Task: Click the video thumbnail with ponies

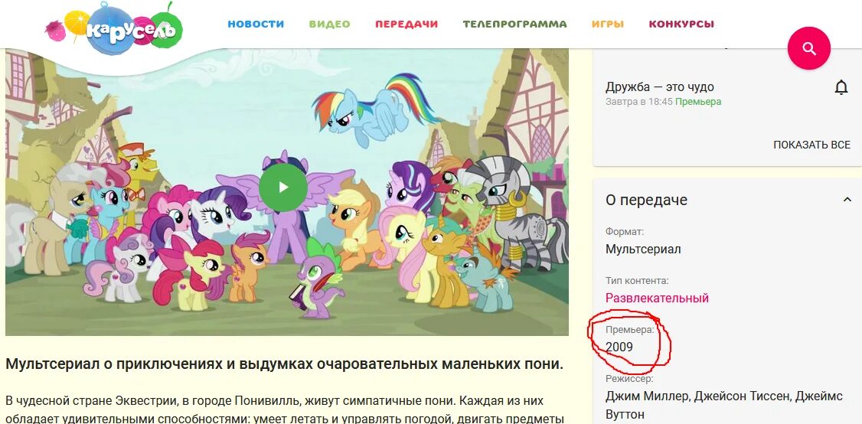Action: [x=287, y=192]
